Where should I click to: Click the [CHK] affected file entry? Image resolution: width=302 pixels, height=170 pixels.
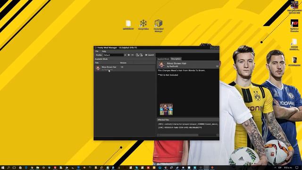180,127
